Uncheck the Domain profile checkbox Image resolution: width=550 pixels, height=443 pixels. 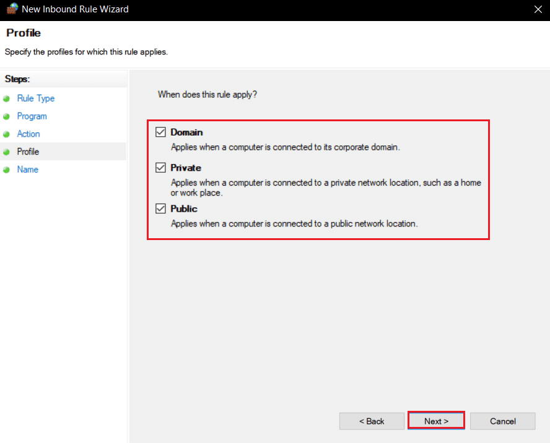click(161, 132)
